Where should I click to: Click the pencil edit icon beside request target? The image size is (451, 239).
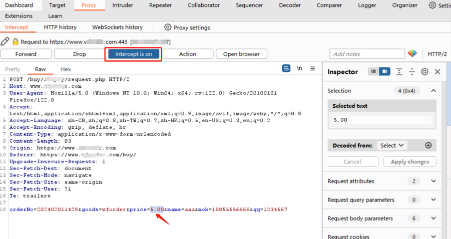pos(5,42)
